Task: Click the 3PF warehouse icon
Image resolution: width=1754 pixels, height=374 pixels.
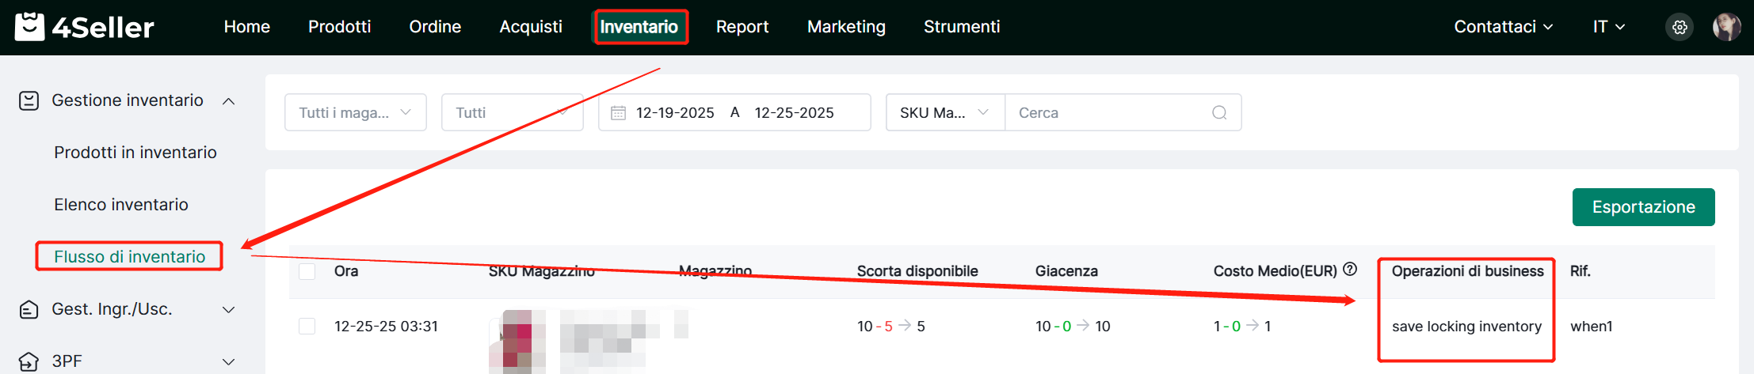Action: [x=29, y=361]
